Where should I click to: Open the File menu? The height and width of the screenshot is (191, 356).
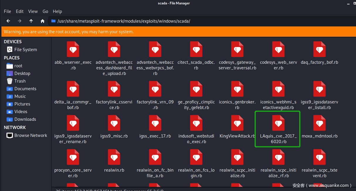pos(7,11)
